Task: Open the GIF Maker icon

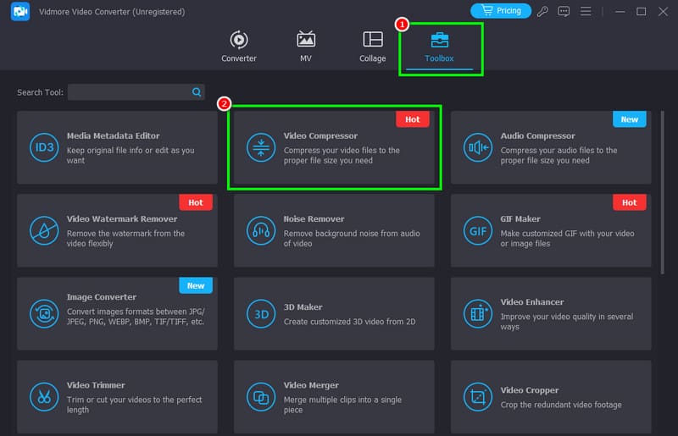Action: (x=478, y=231)
